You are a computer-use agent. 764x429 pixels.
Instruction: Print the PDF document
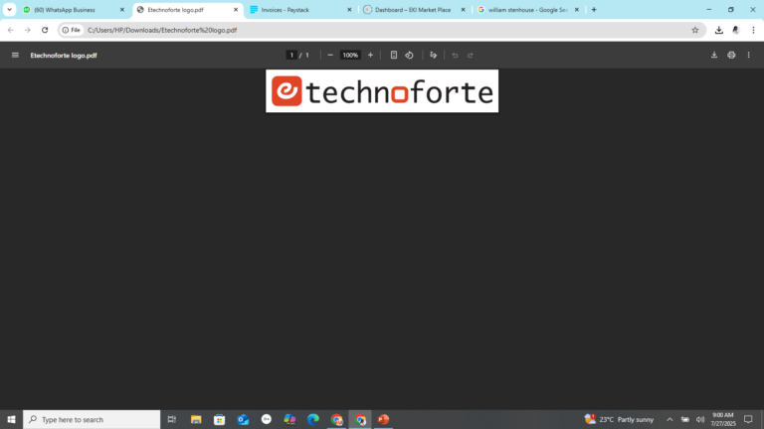[x=731, y=55]
